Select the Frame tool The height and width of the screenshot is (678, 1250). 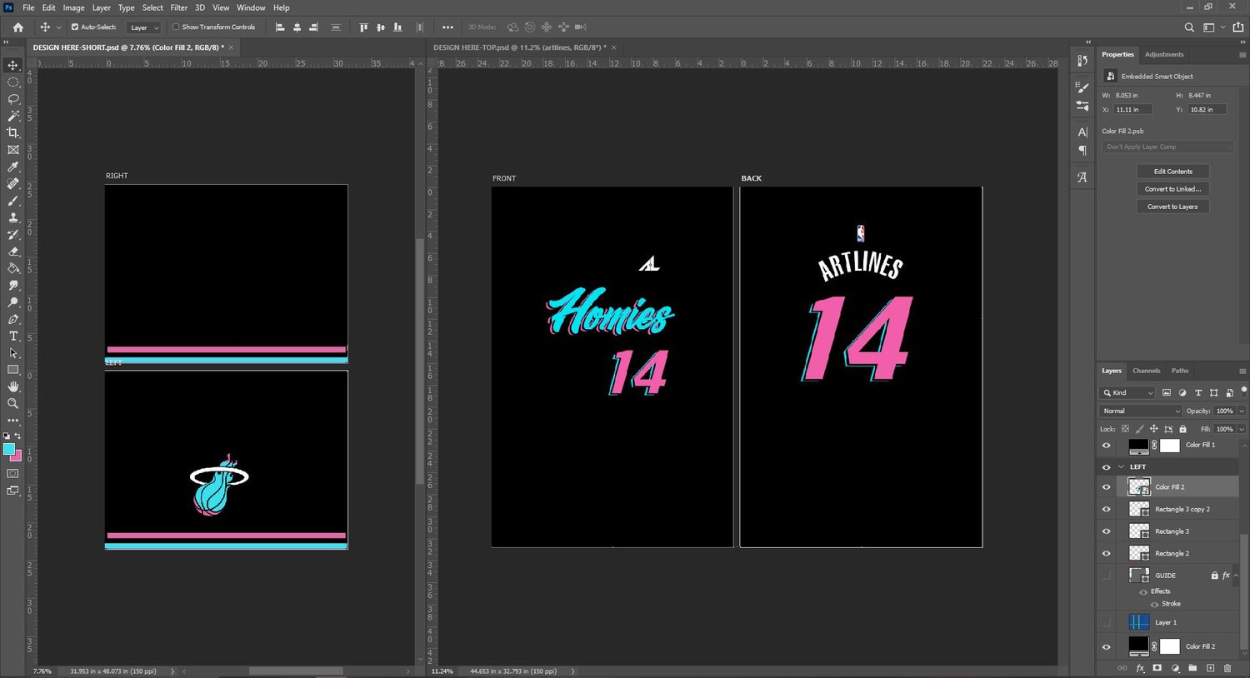(12, 150)
